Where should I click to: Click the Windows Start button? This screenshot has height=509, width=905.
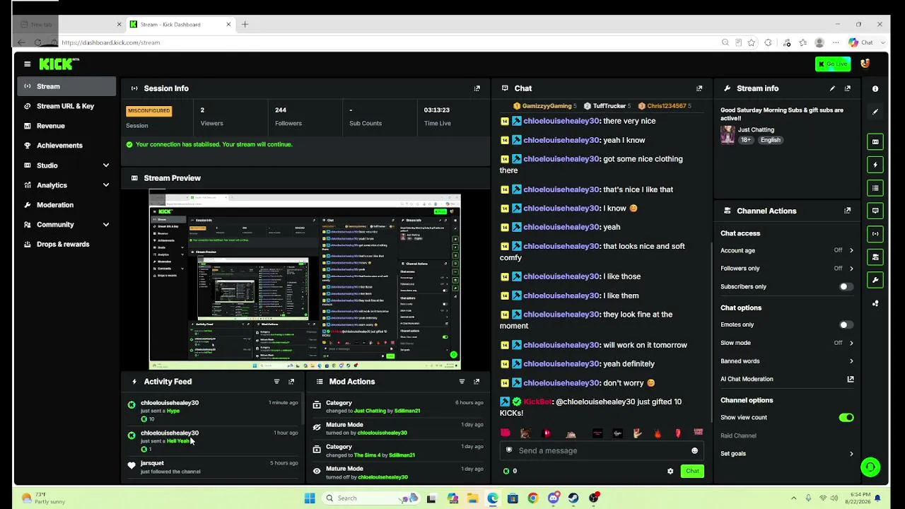pos(310,498)
